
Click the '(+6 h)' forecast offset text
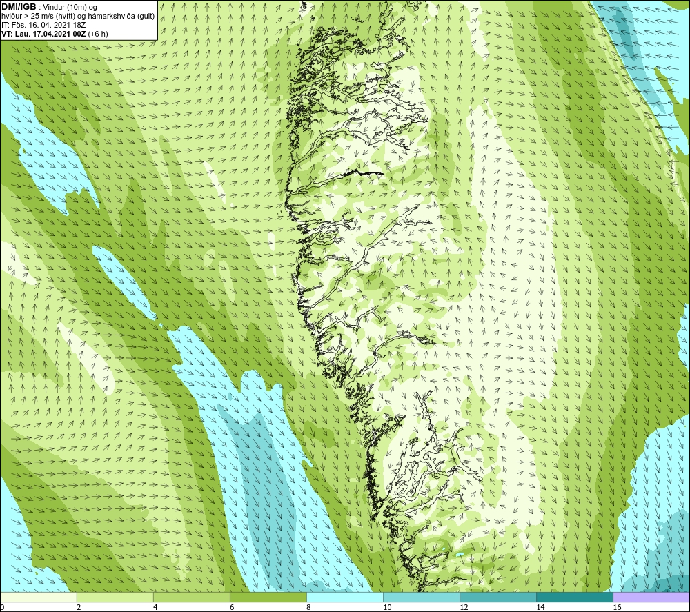pyautogui.click(x=98, y=34)
